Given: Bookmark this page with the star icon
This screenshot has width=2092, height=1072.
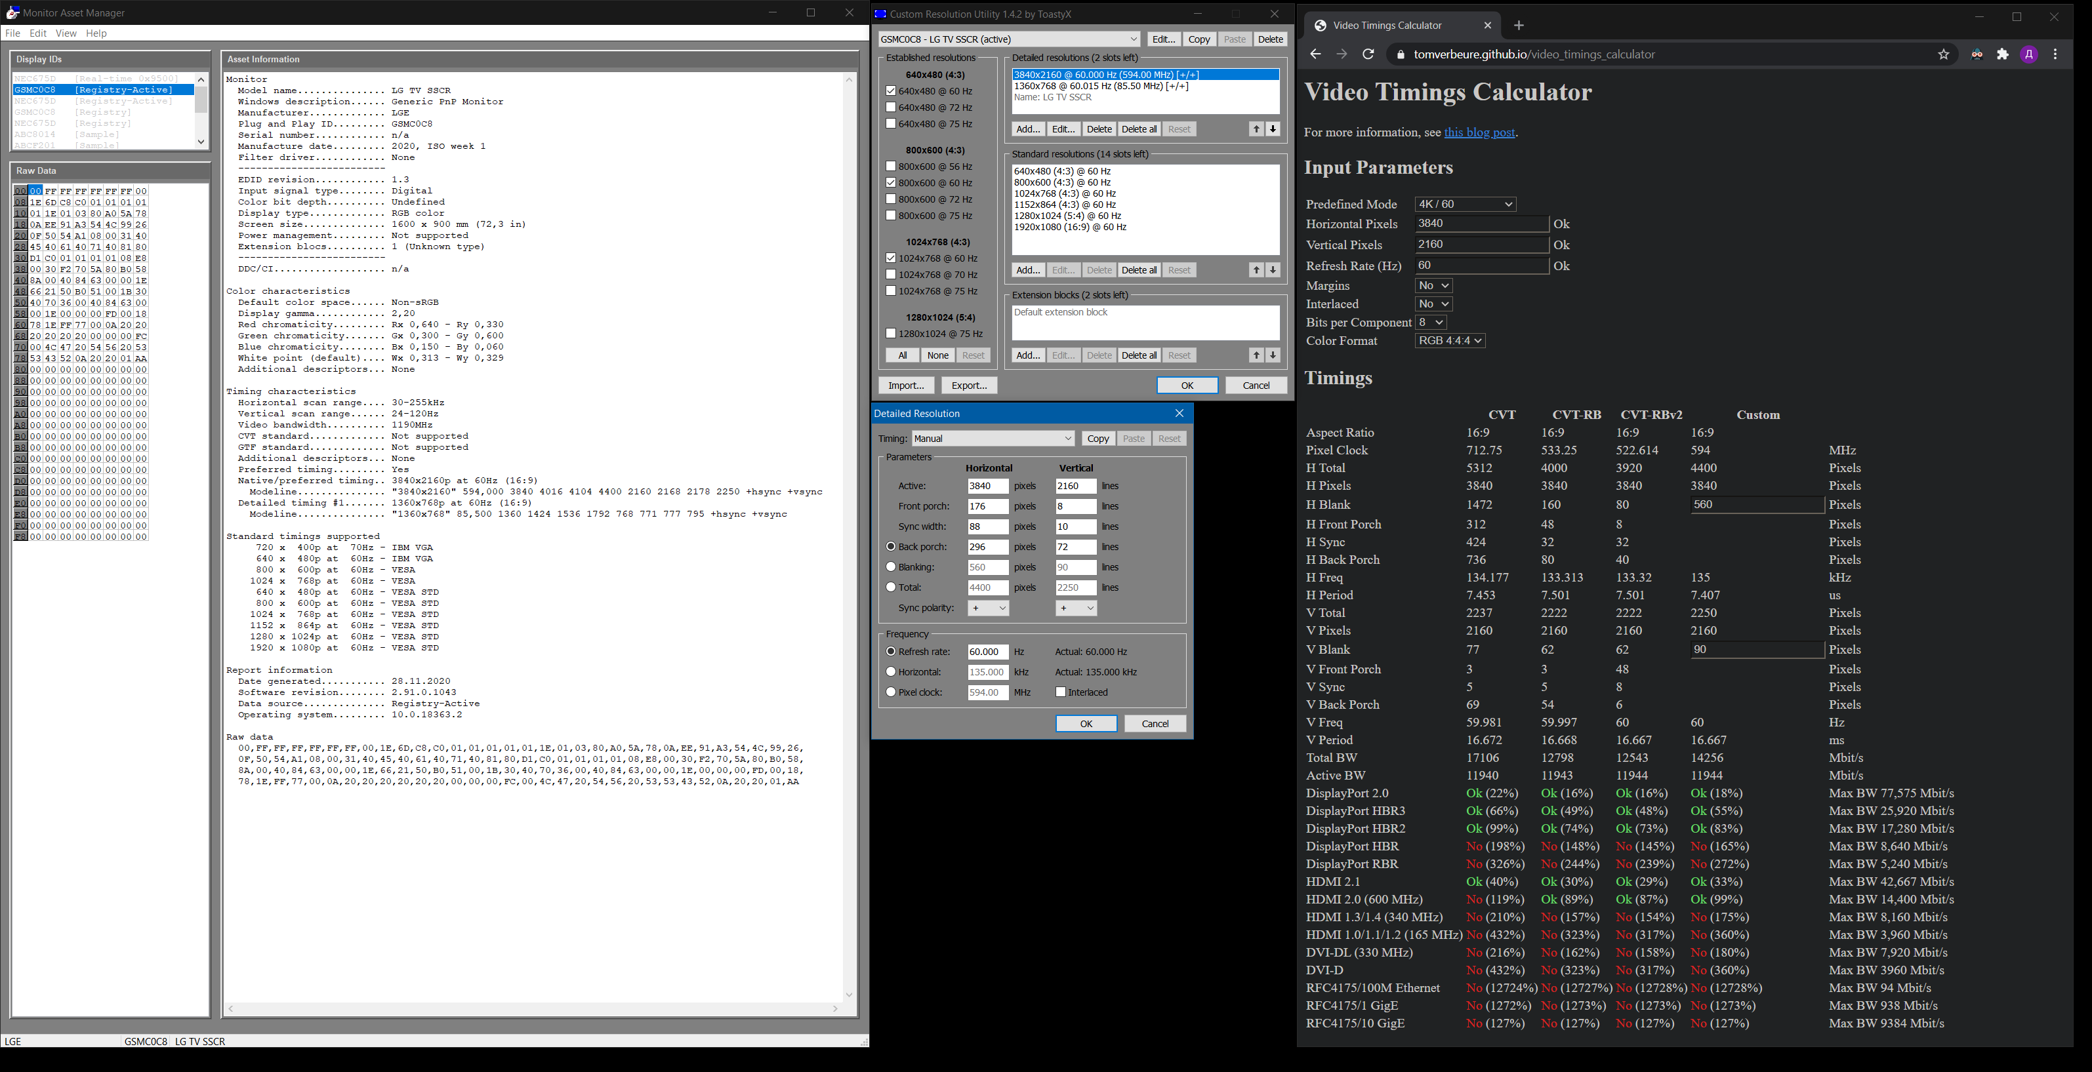Looking at the screenshot, I should (x=1943, y=54).
